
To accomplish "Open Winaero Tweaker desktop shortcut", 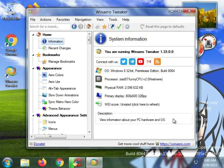I will click(x=11, y=77).
